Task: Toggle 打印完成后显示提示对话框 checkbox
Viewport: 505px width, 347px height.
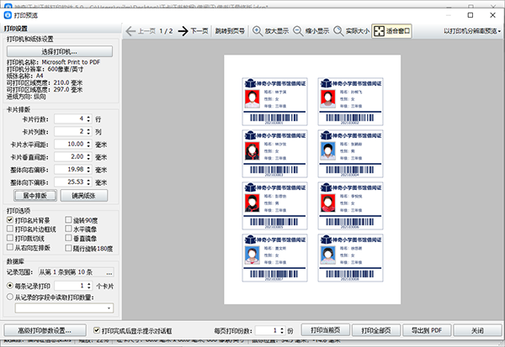Action: point(97,330)
